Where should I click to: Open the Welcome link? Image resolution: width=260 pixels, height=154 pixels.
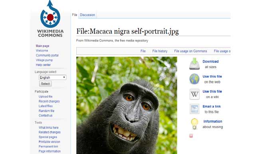42,51
